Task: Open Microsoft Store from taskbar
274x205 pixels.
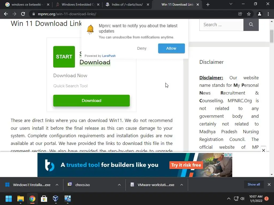Action: click(44, 199)
